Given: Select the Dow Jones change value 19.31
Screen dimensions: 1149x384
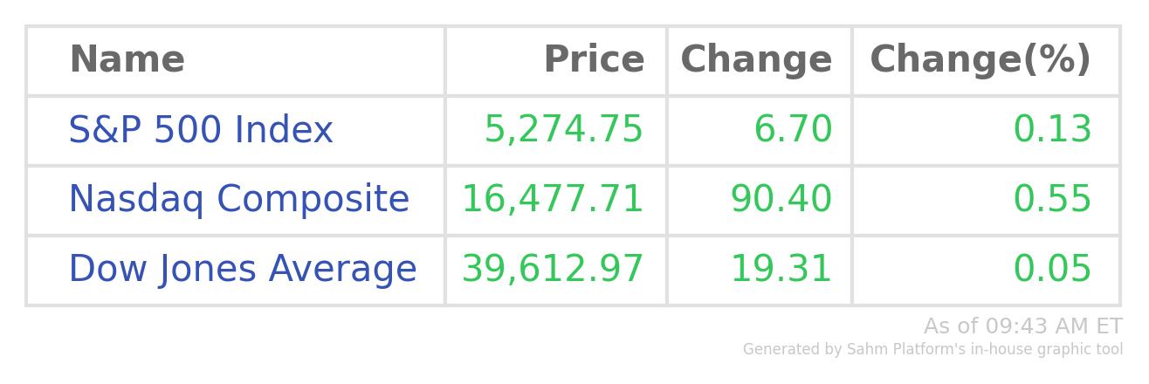Looking at the screenshot, I should (781, 270).
